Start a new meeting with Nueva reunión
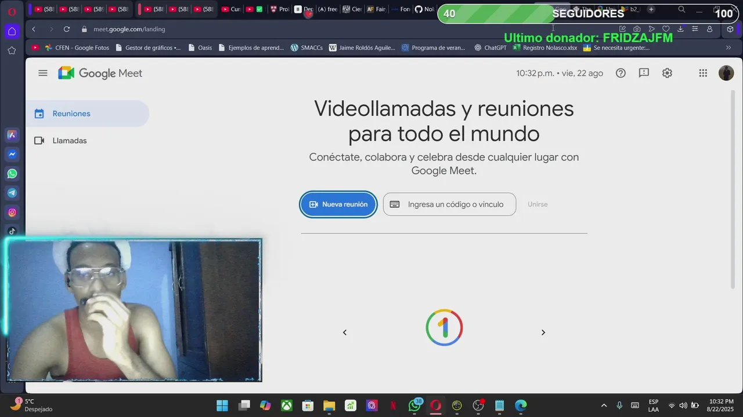This screenshot has width=743, height=417. 338,204
